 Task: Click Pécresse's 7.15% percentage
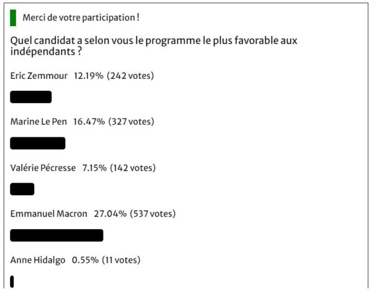tap(94, 168)
